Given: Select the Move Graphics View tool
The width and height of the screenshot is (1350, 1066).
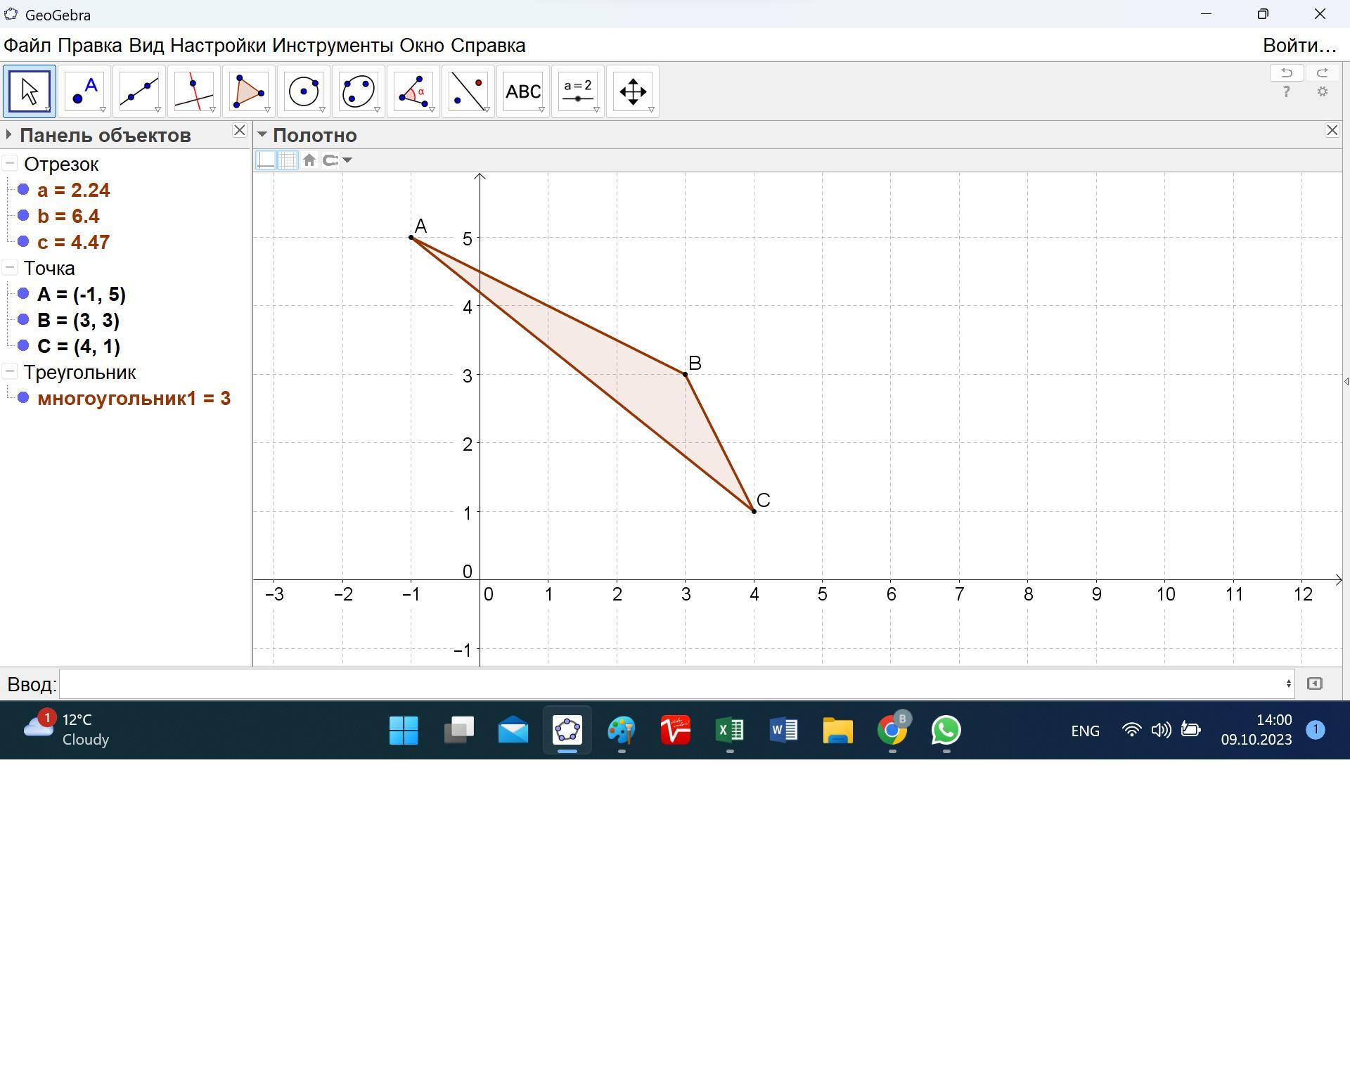Looking at the screenshot, I should pyautogui.click(x=632, y=91).
